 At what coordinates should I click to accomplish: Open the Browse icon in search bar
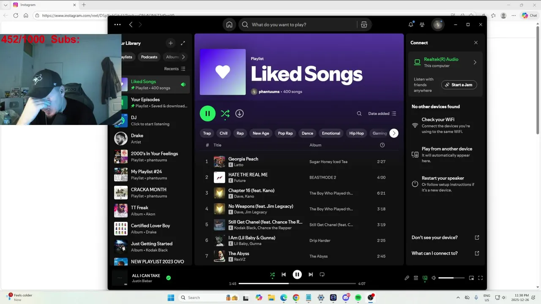click(364, 24)
